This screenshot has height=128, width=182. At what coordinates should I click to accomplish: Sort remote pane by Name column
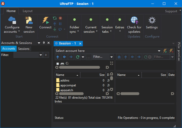coord(129,75)
